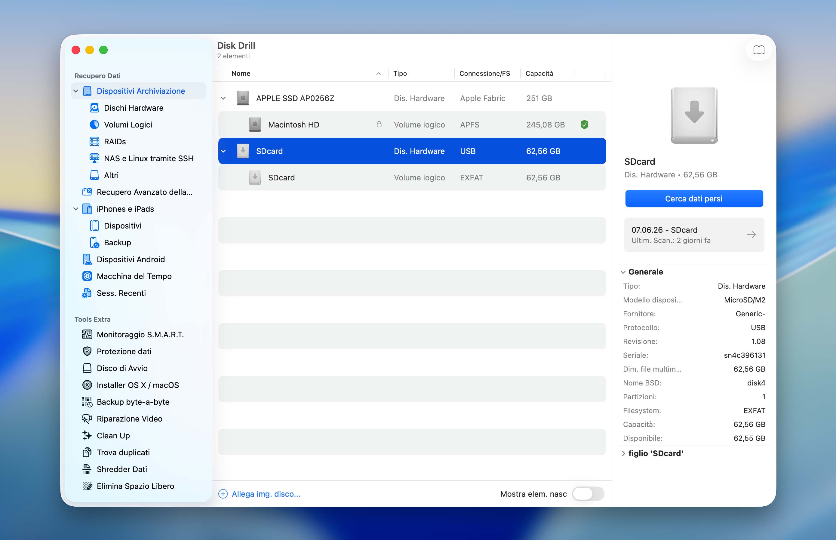Click the green shield on Macintosh HD
The height and width of the screenshot is (540, 836).
click(x=584, y=124)
